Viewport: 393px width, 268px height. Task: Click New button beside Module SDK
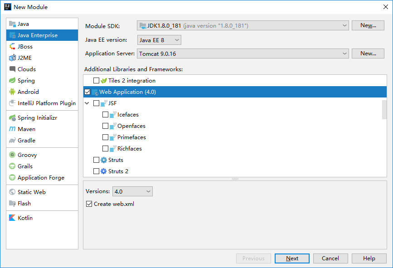tap(368, 25)
